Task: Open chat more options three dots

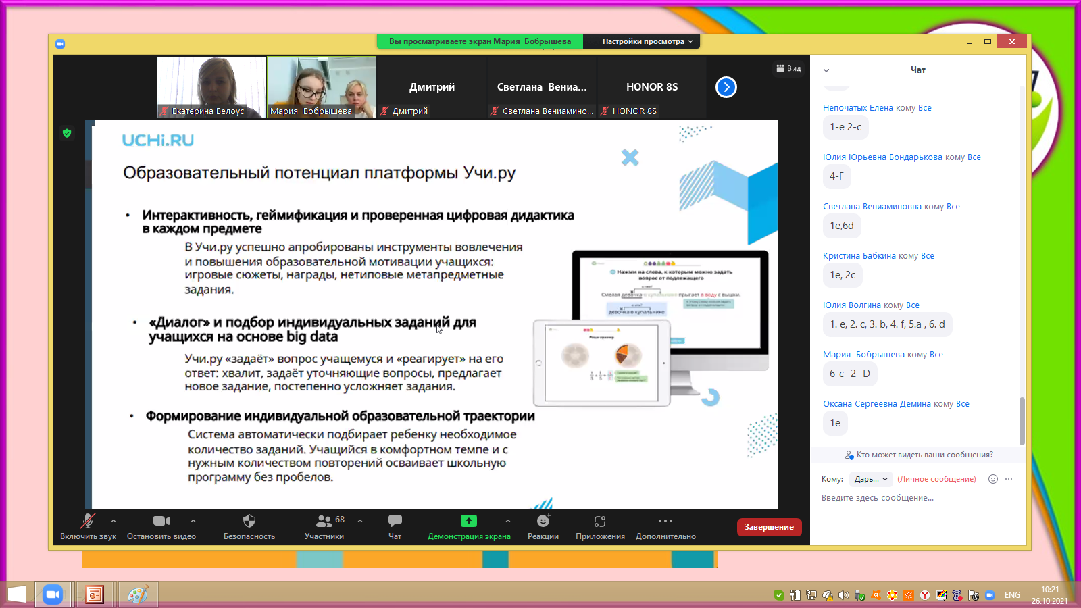Action: tap(1009, 479)
